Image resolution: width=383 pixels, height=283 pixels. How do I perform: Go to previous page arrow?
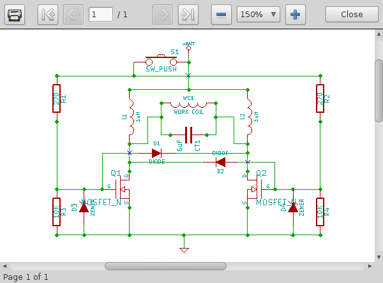73,15
